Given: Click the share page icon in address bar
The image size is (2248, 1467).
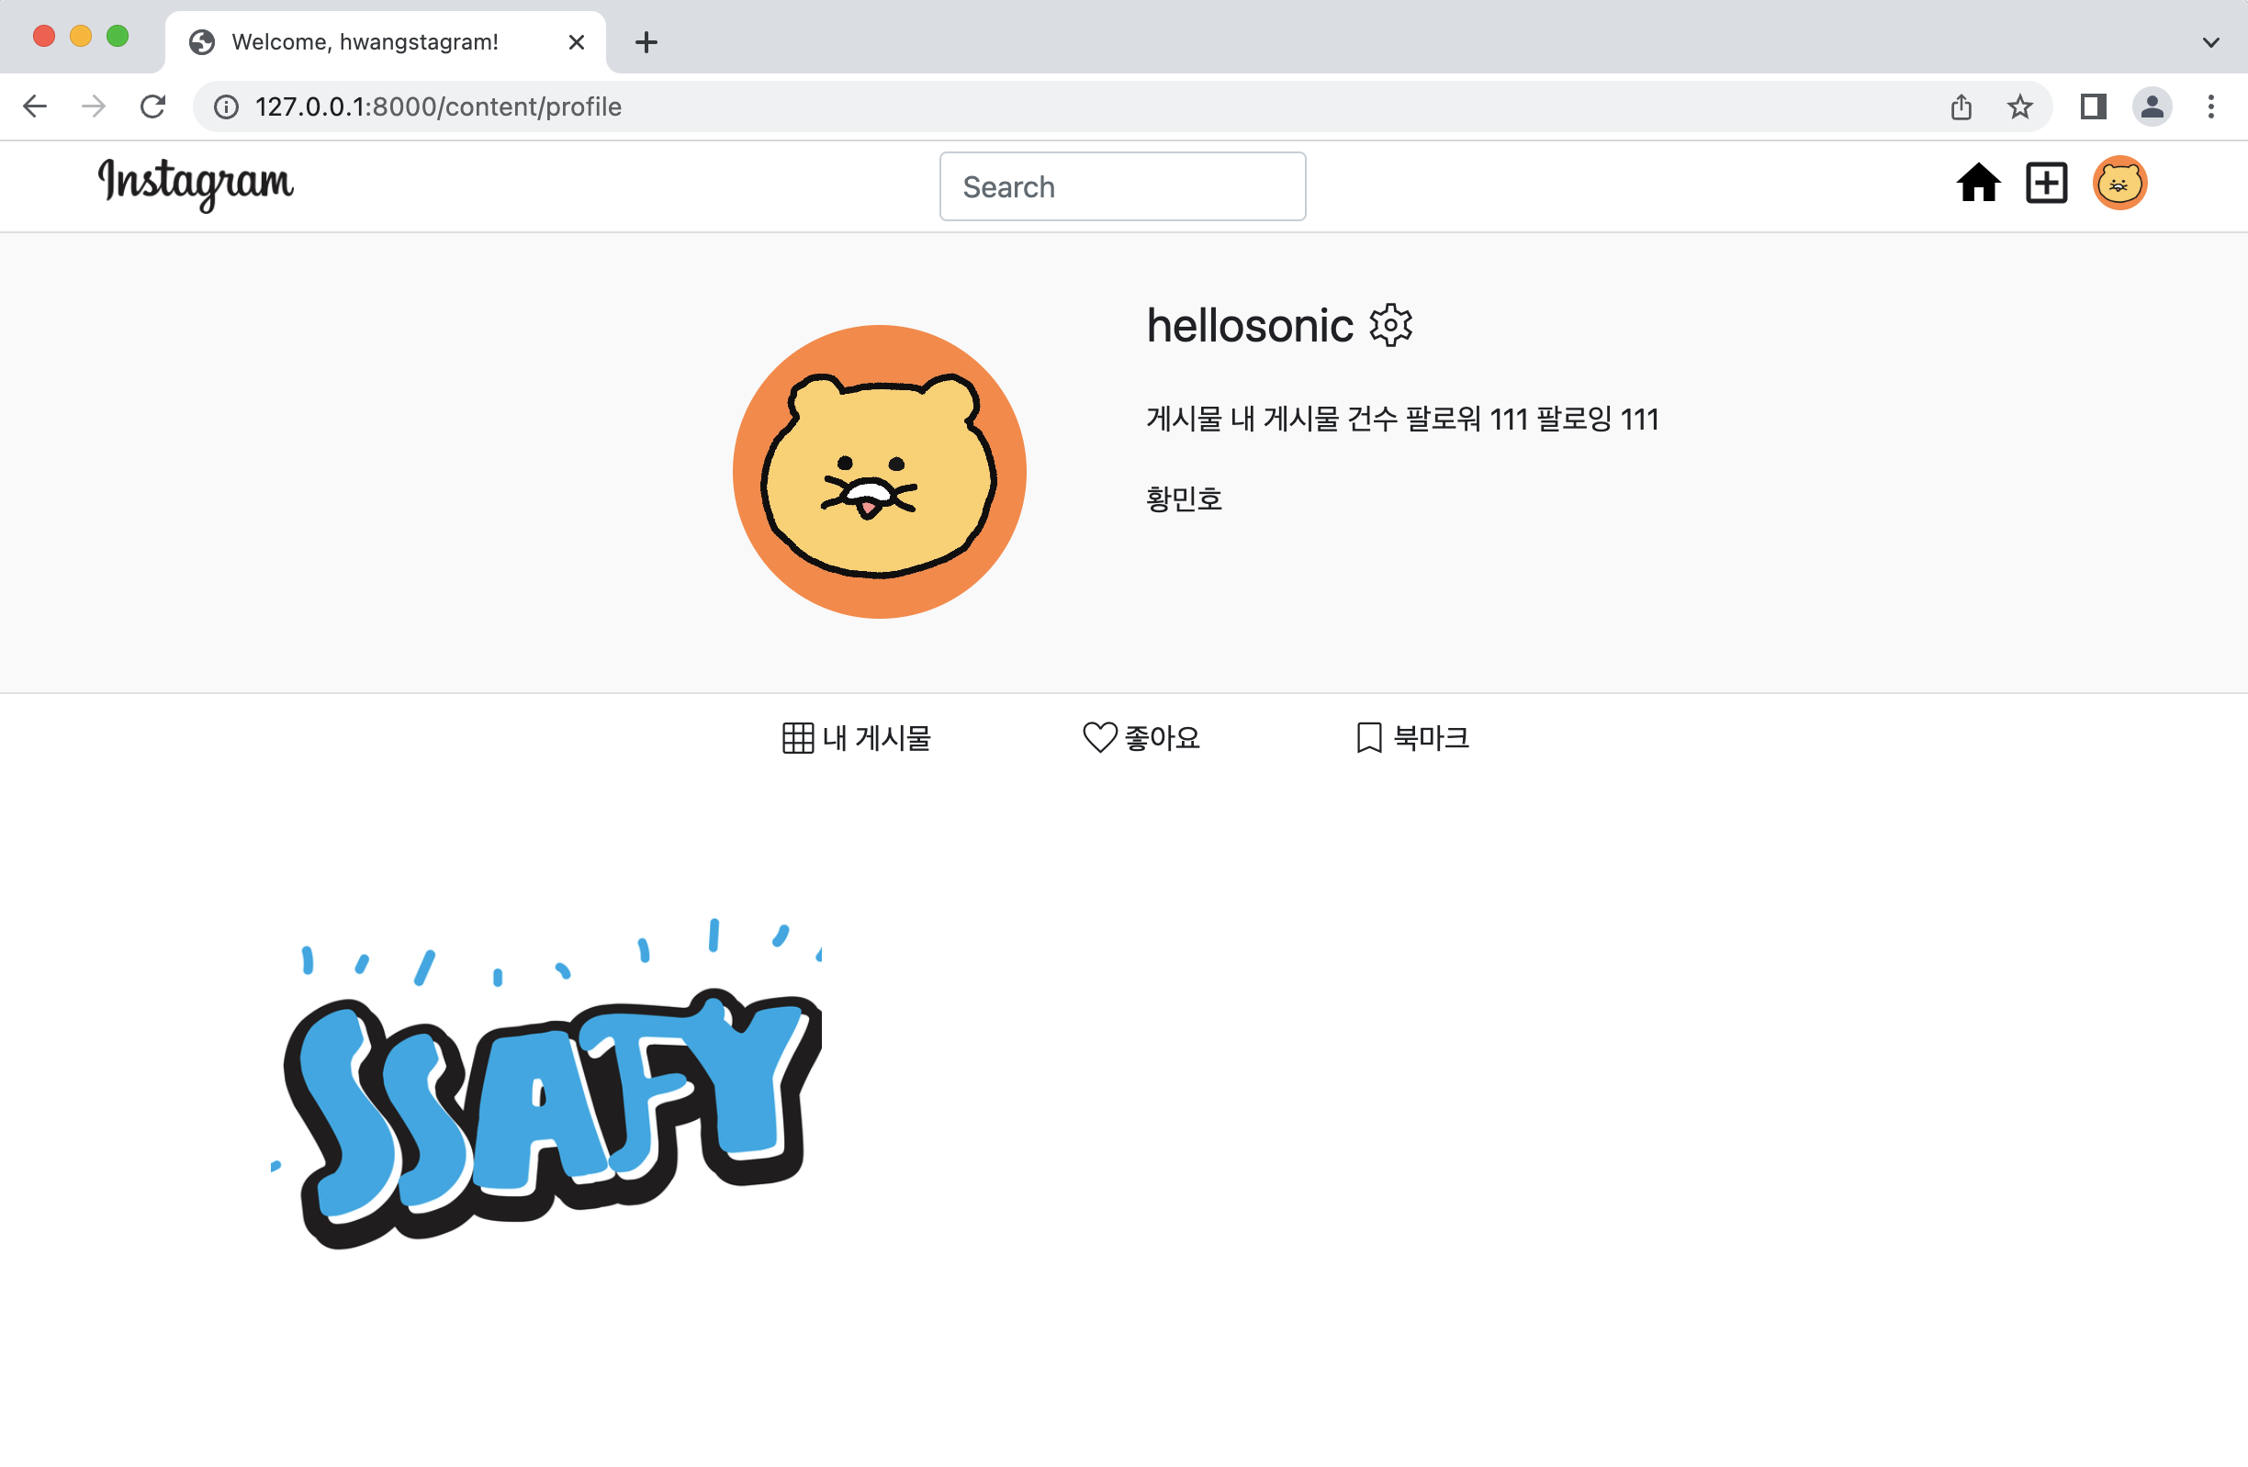Looking at the screenshot, I should click(x=1961, y=106).
